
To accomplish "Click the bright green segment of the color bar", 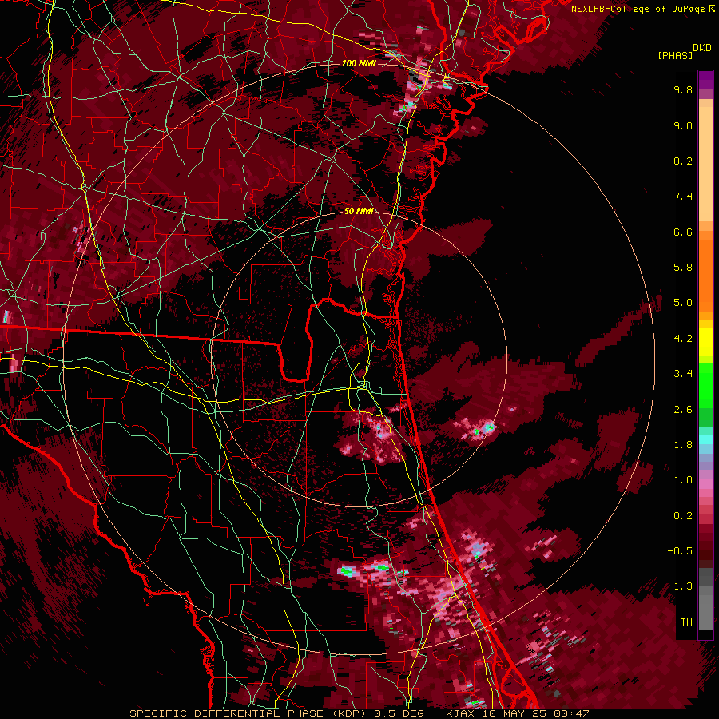I will click(x=705, y=384).
